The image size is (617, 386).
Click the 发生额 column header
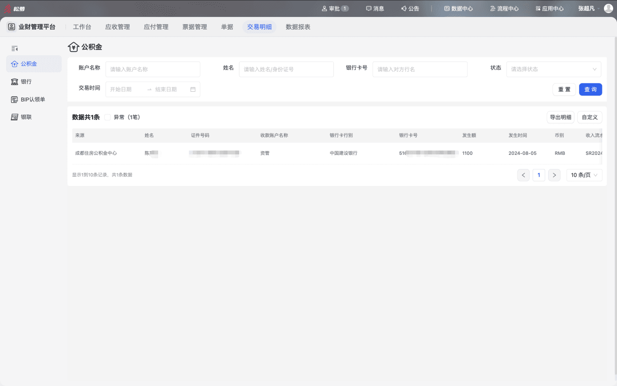click(469, 135)
